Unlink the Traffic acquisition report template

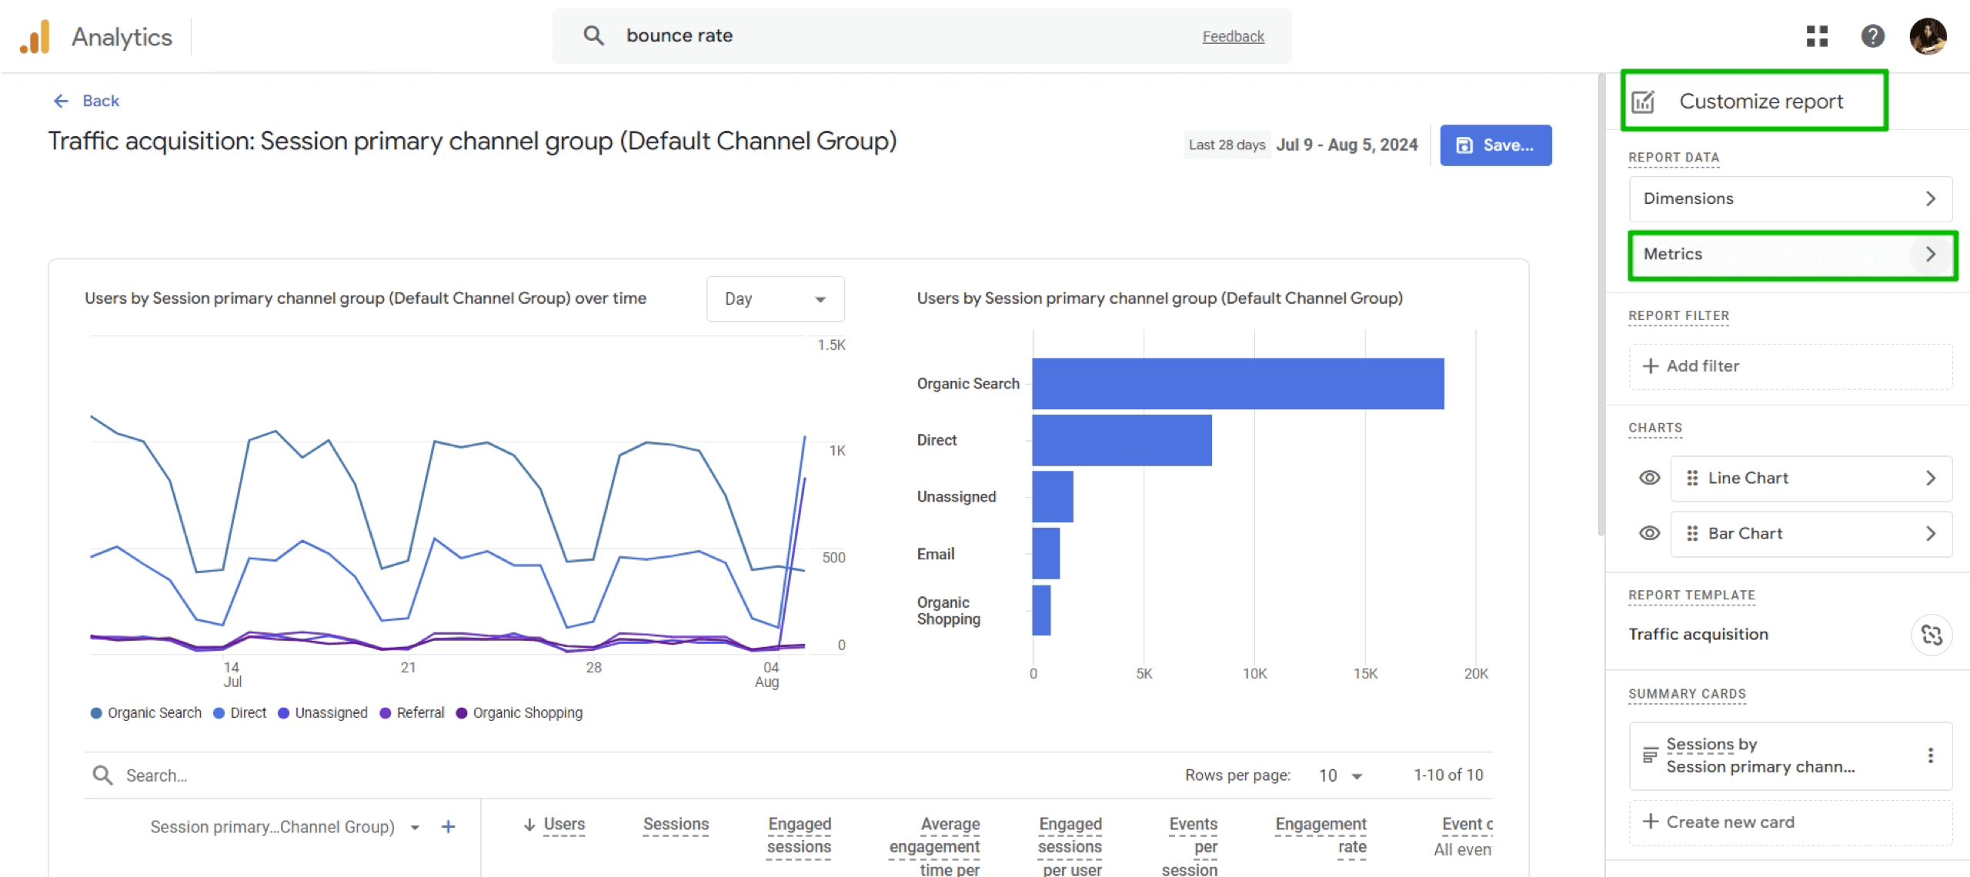click(x=1931, y=635)
